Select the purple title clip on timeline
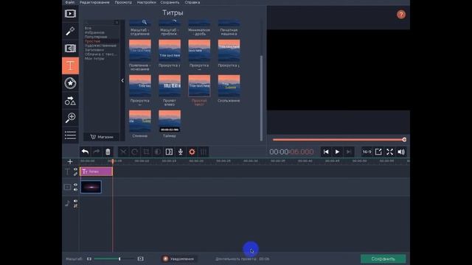 97,172
